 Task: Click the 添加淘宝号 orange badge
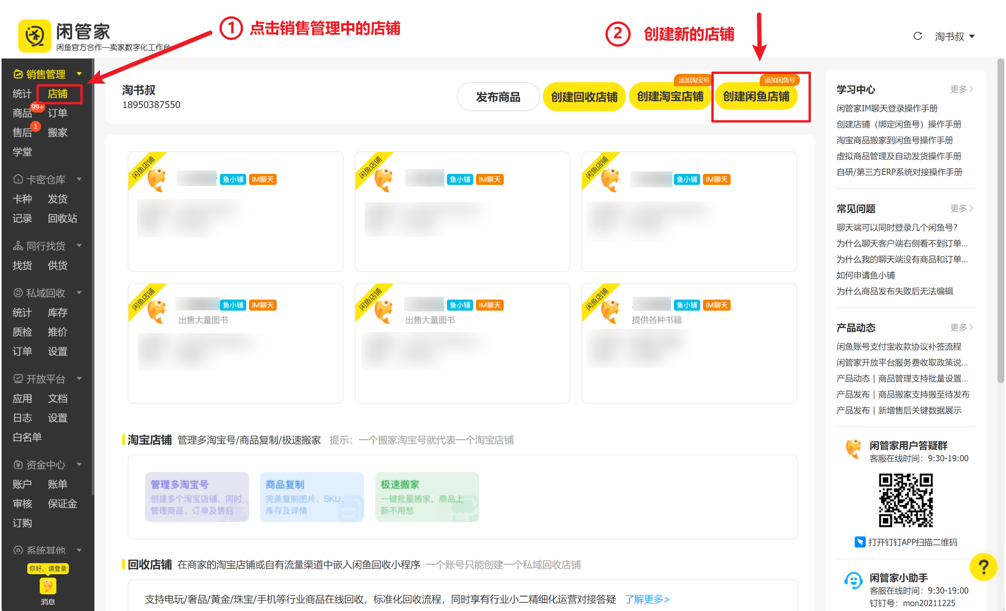tap(693, 80)
